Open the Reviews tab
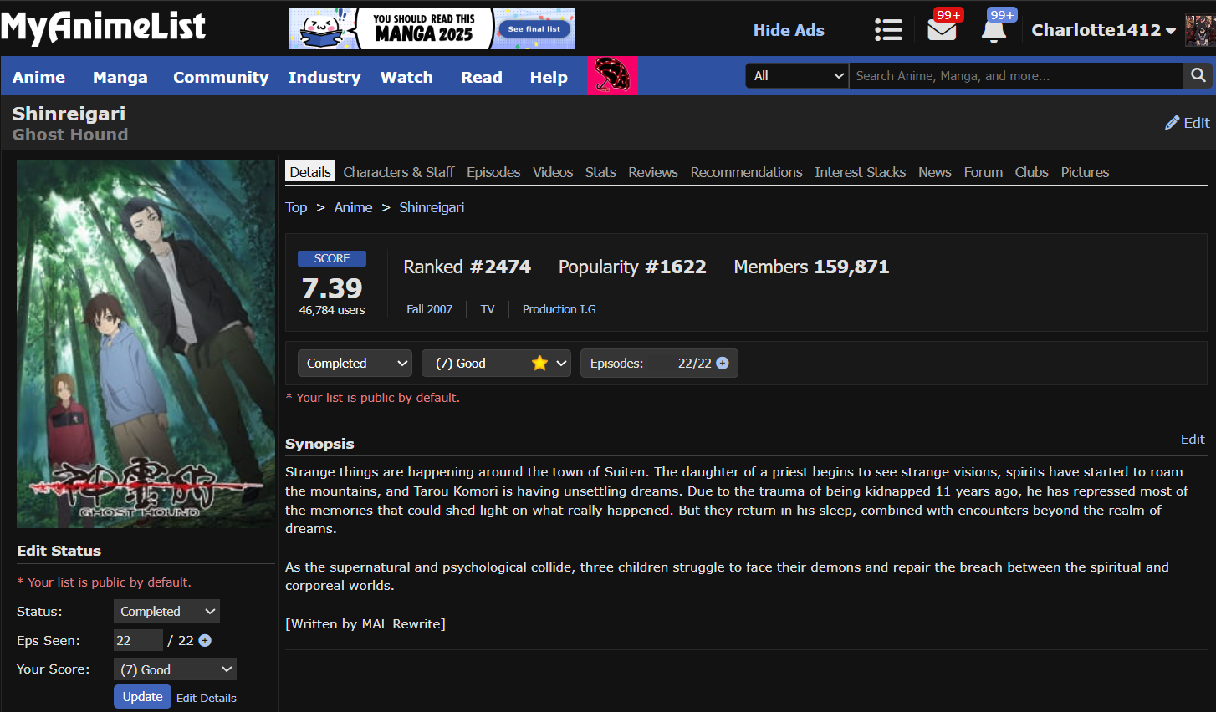1216x712 pixels. click(x=652, y=172)
